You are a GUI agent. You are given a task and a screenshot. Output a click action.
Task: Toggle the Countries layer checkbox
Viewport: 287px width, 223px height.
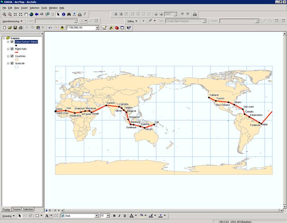pyautogui.click(x=12, y=56)
